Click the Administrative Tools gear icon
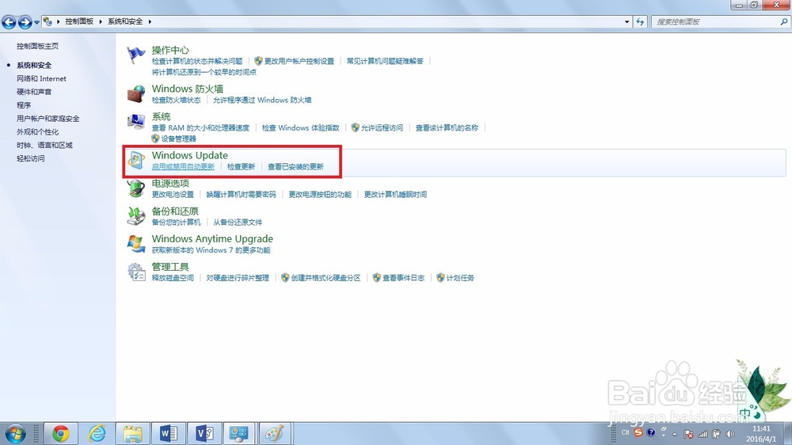The height and width of the screenshot is (445, 792). click(x=136, y=272)
